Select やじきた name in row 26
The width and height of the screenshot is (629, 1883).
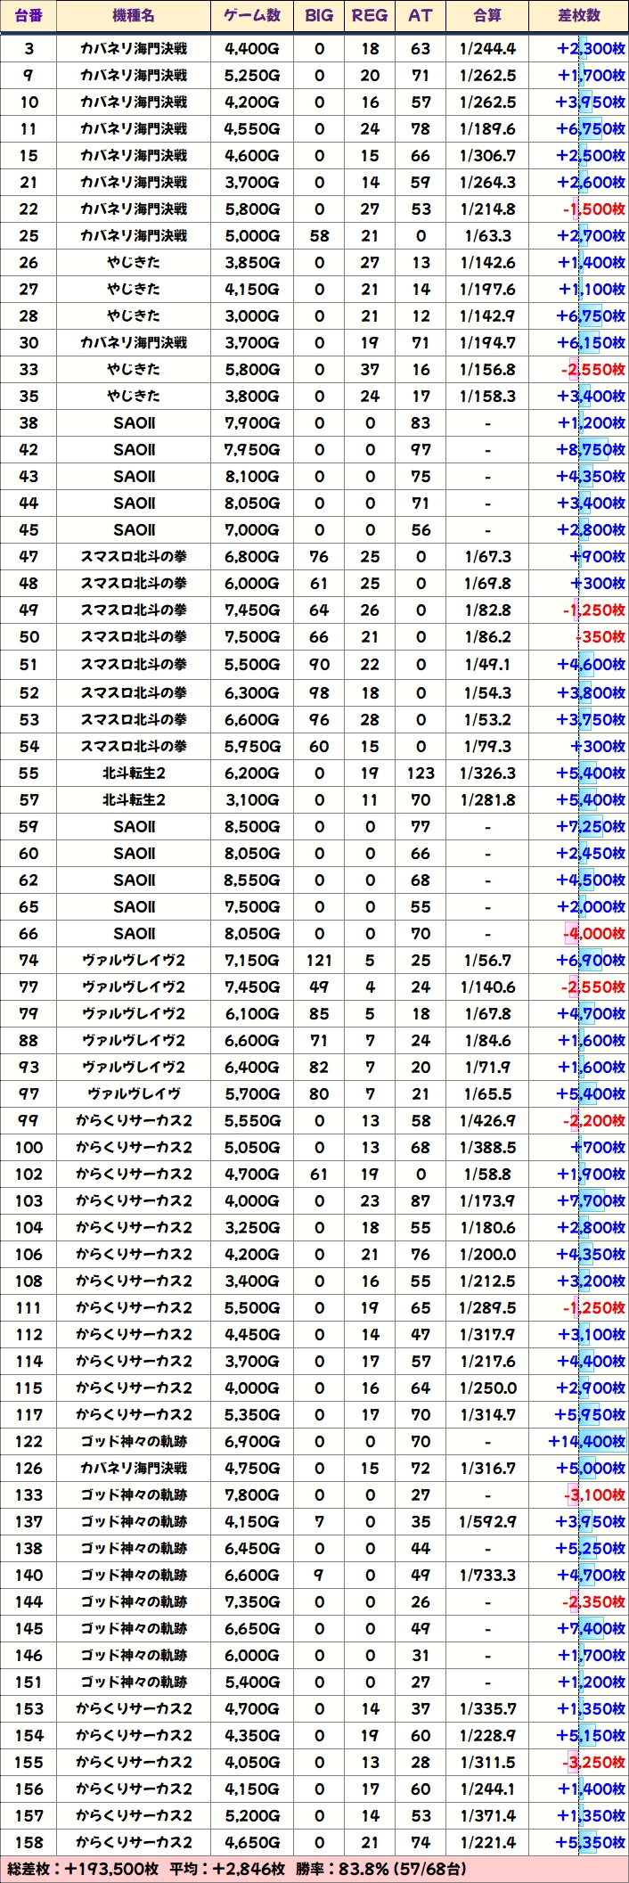click(134, 262)
